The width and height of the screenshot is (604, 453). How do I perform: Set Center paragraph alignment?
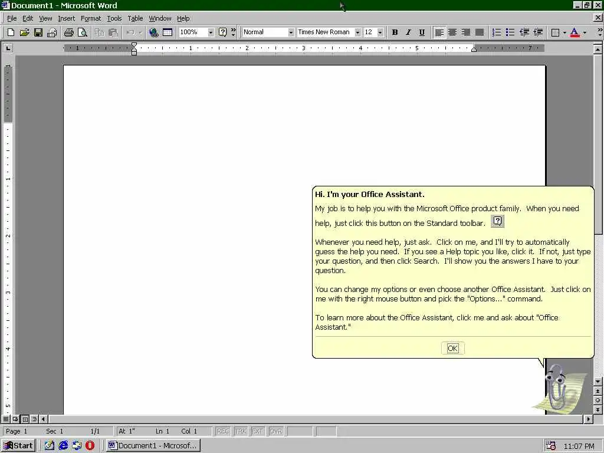pos(452,32)
